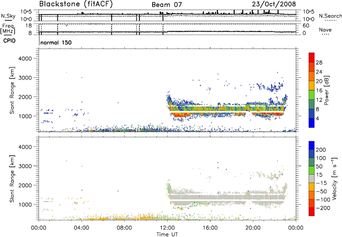
Task: Click the Freq. [MHz] axis label
Action: click(x=8, y=29)
